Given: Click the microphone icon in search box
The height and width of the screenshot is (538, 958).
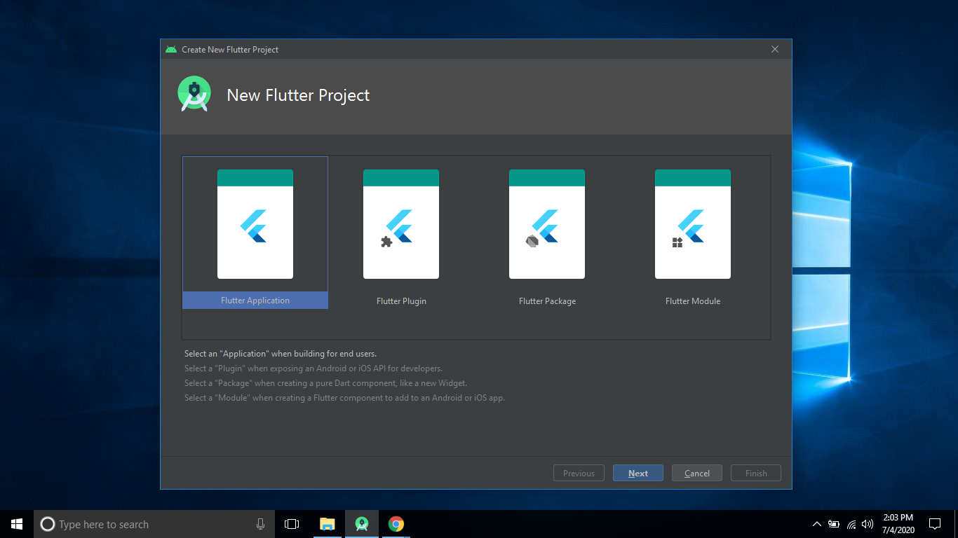Looking at the screenshot, I should pyautogui.click(x=261, y=524).
